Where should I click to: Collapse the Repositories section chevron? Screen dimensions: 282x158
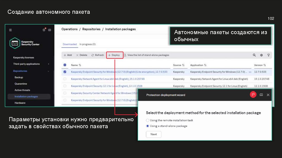tap(48, 71)
